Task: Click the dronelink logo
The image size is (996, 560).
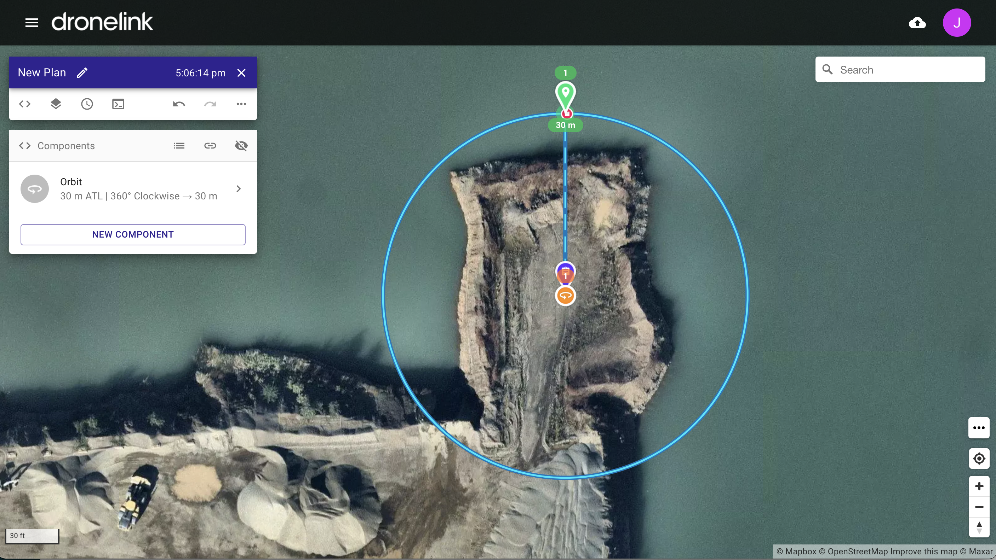Action: coord(102,22)
